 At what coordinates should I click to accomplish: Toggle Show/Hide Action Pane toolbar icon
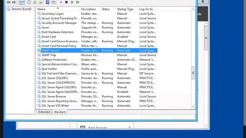53,2
